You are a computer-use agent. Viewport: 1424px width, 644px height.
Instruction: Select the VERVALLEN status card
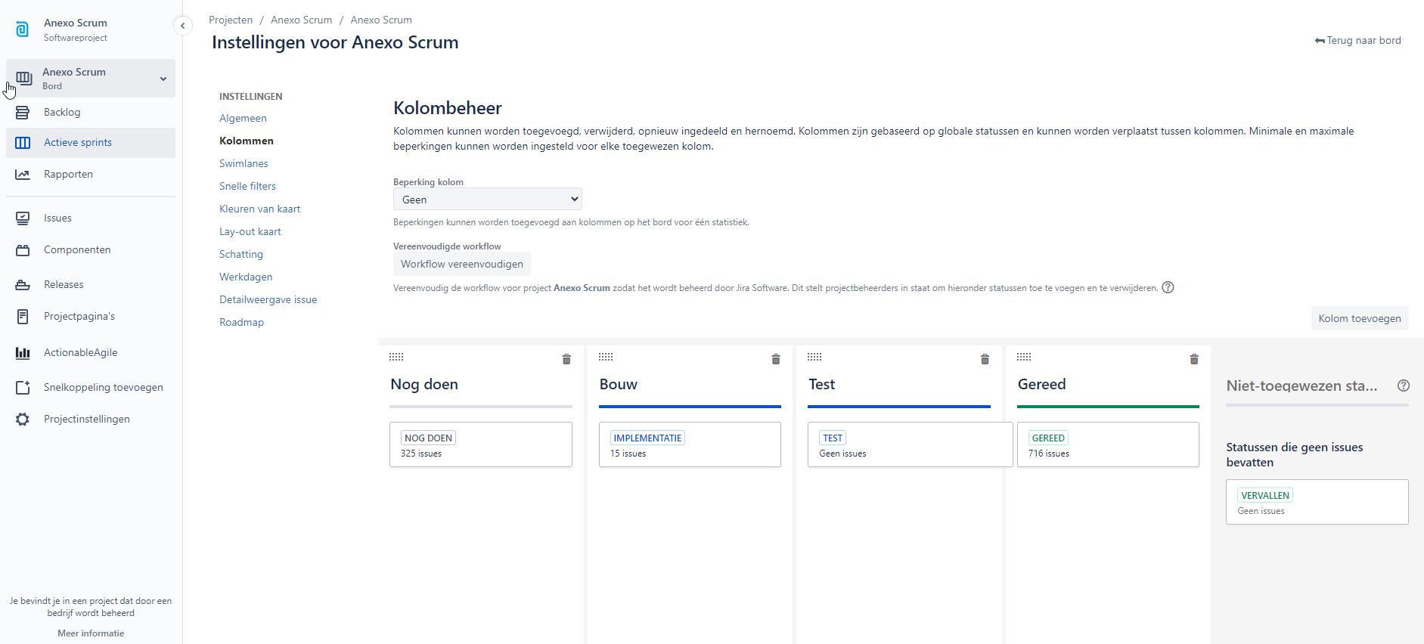(1317, 502)
